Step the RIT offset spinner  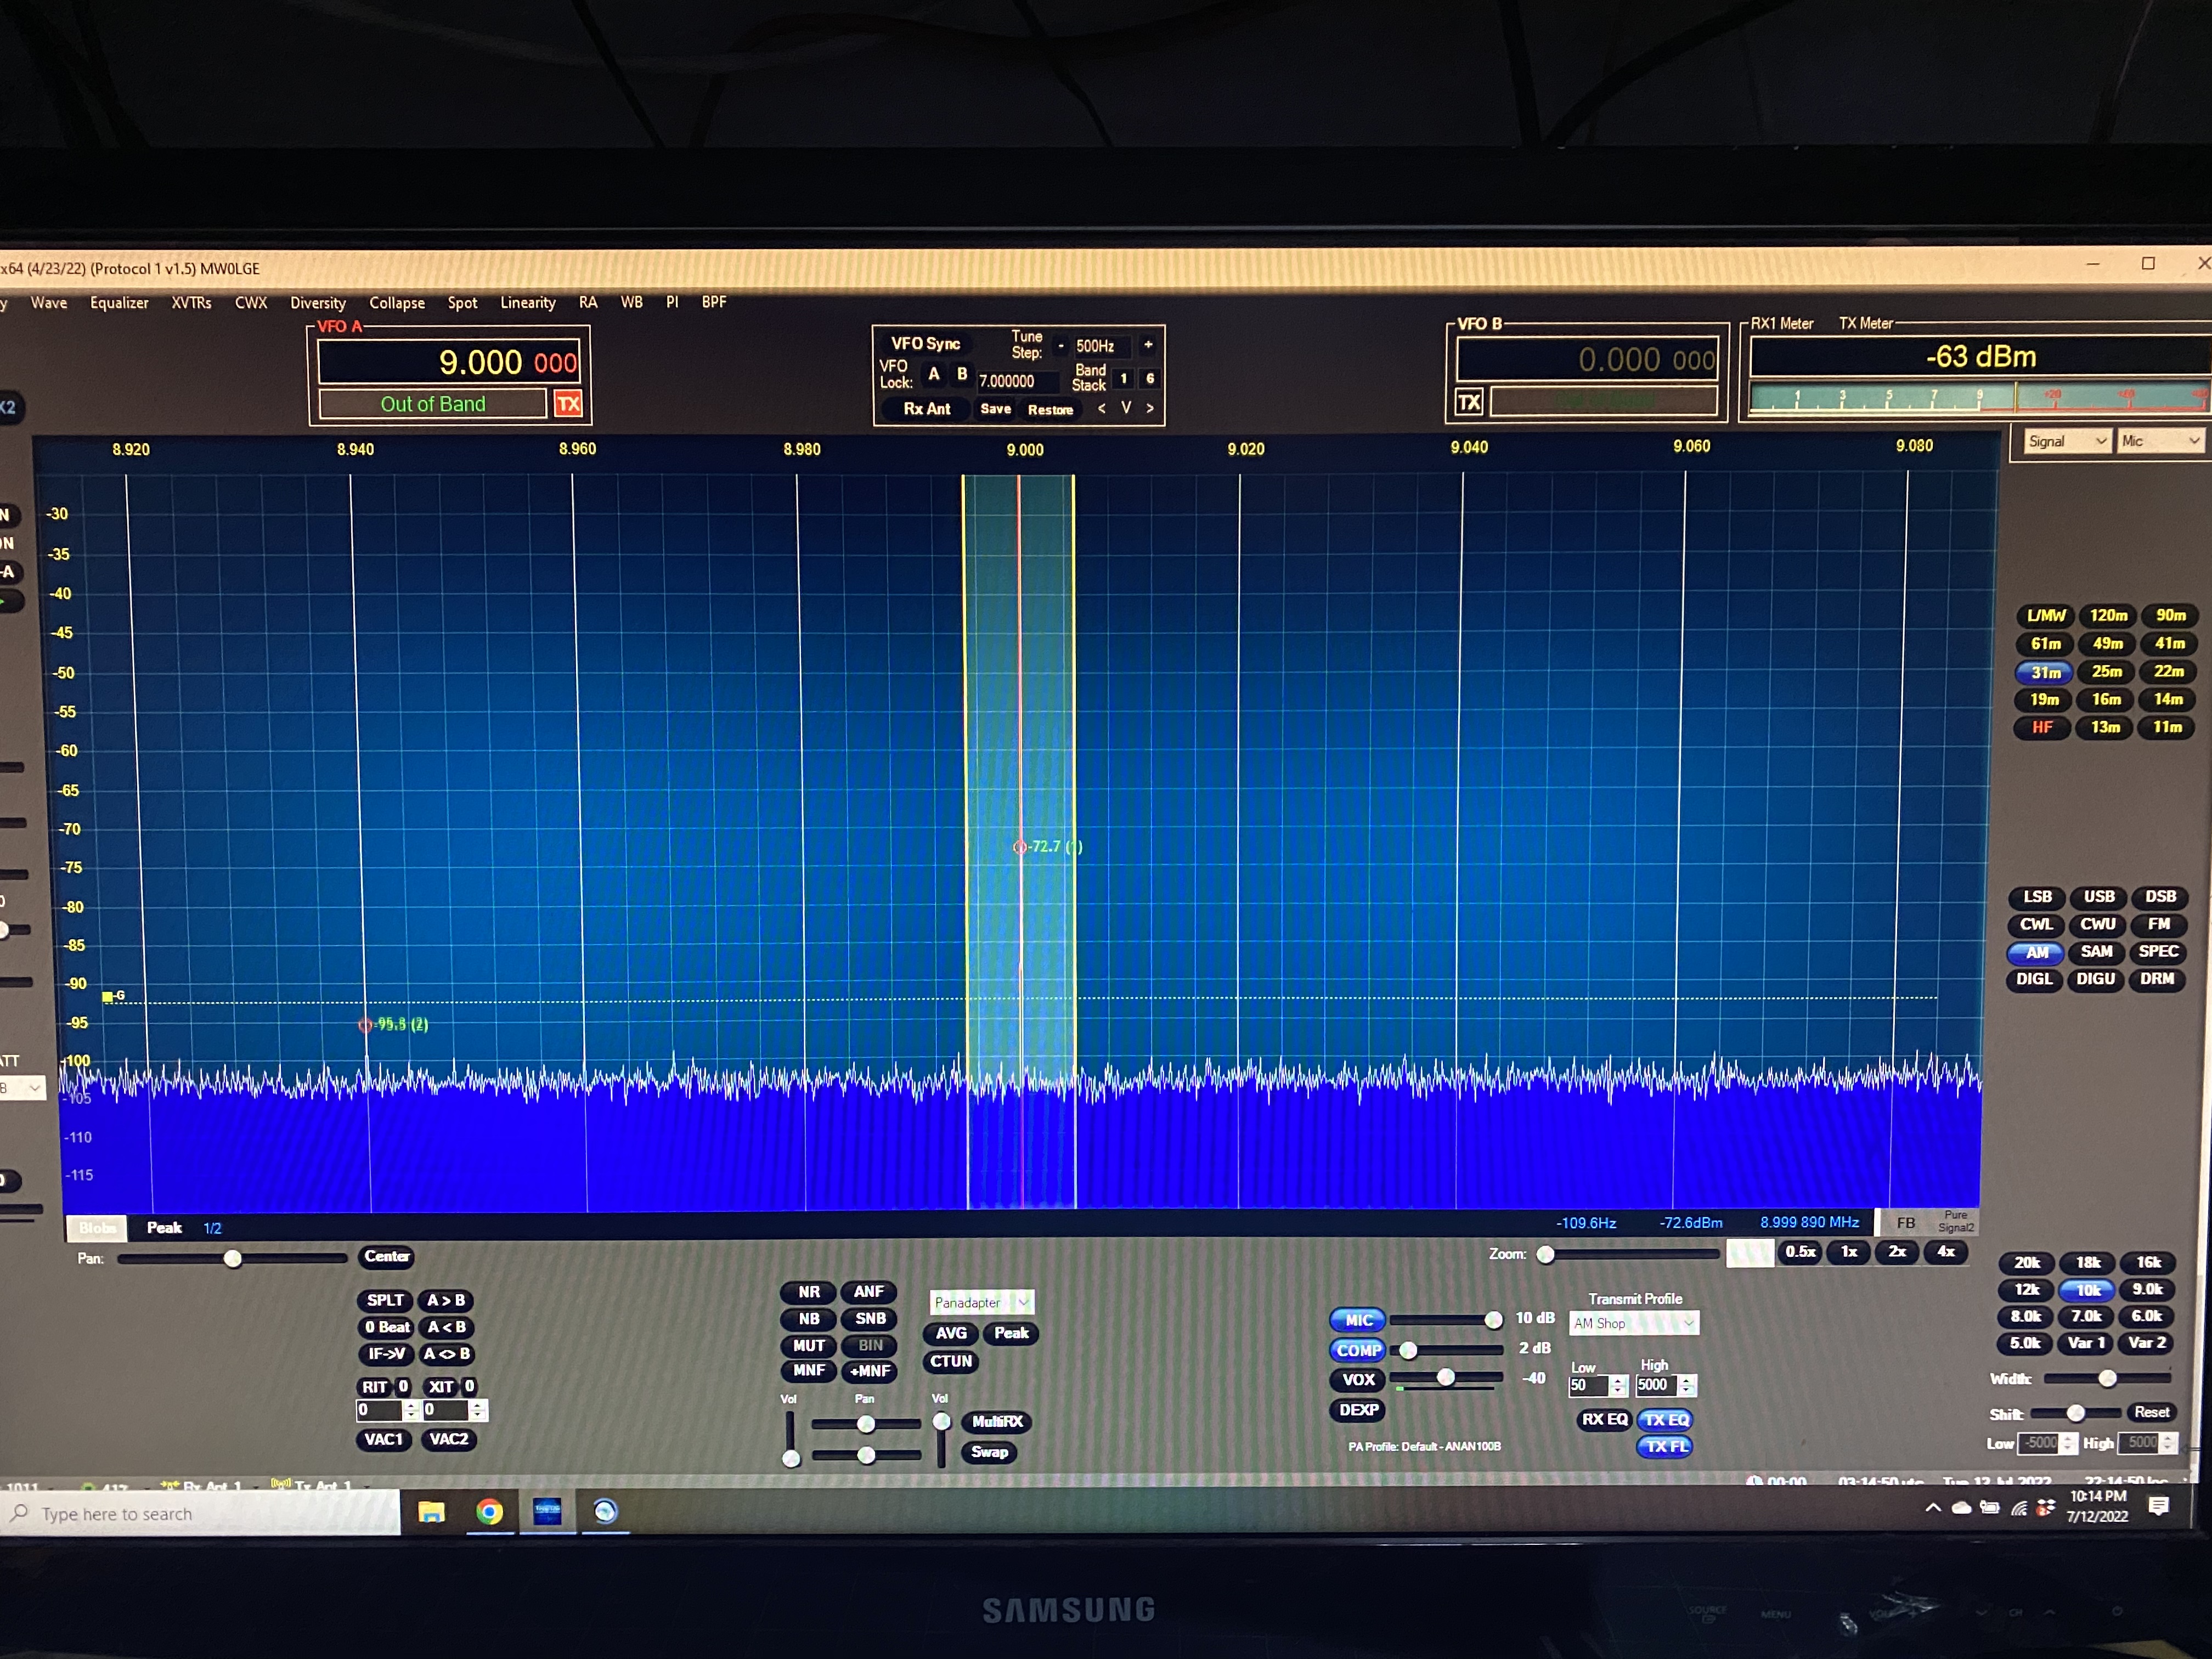410,1410
